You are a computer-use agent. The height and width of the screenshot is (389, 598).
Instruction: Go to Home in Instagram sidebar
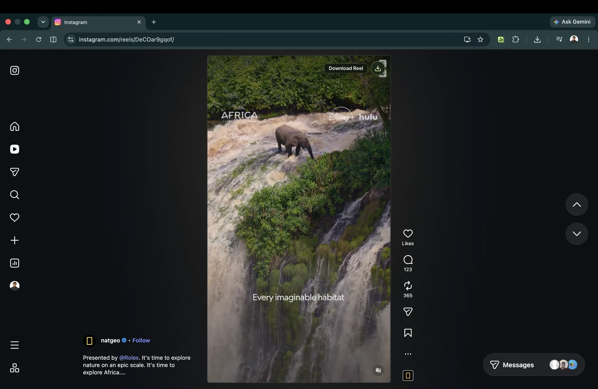click(15, 126)
